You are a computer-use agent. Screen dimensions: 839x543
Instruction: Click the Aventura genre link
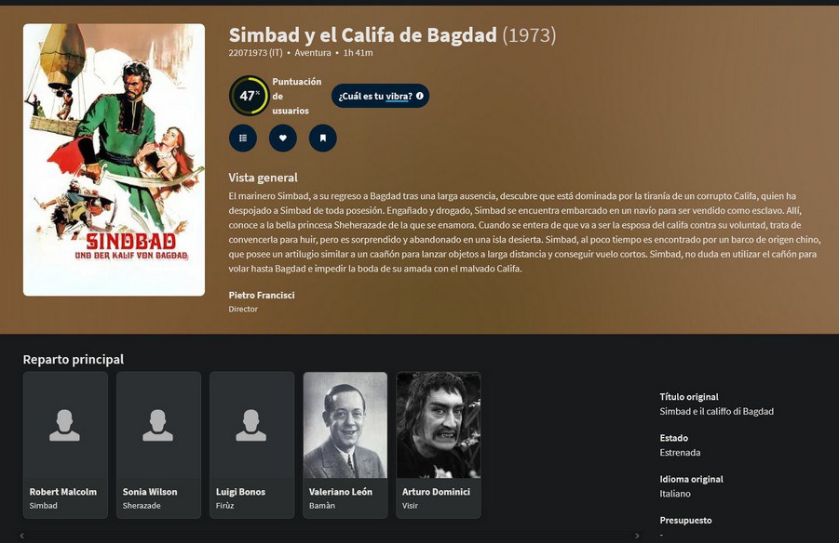[313, 53]
